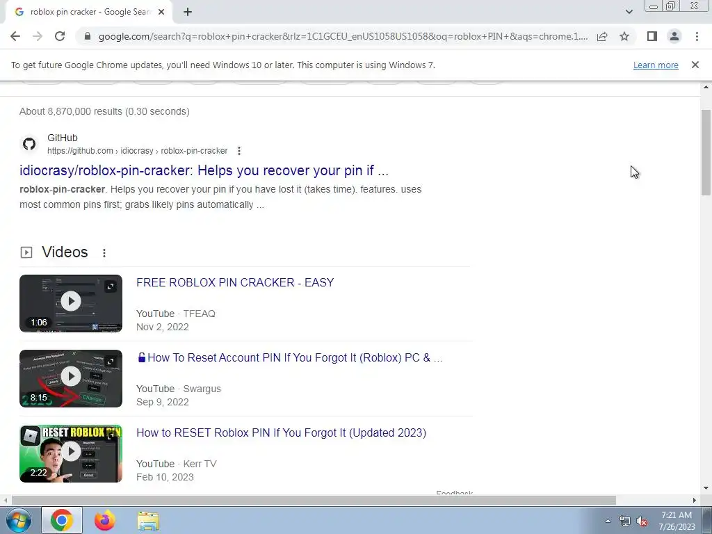This screenshot has width=712, height=534.
Task: Go forward using the forward arrow
Action: [38, 36]
